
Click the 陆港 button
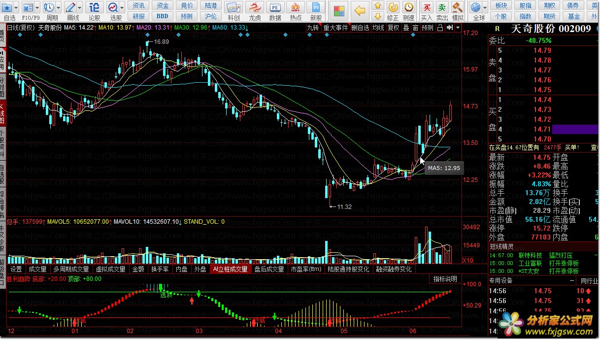[x=210, y=5]
